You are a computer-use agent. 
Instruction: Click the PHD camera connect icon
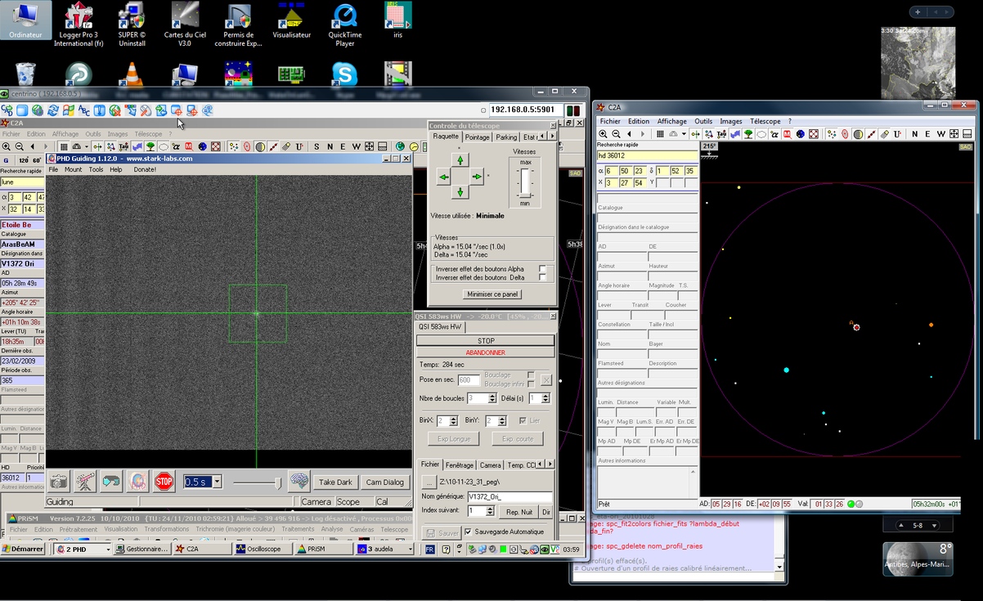59,481
